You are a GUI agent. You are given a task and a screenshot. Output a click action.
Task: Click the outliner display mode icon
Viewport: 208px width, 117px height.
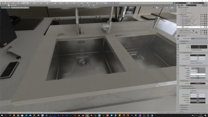(182, 5)
